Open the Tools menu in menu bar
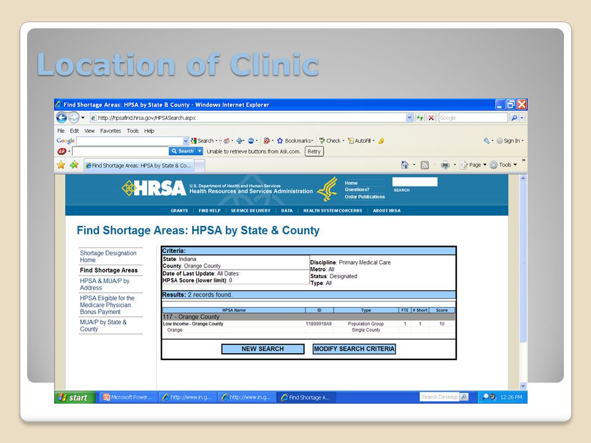This screenshot has width=591, height=443. coord(133,131)
